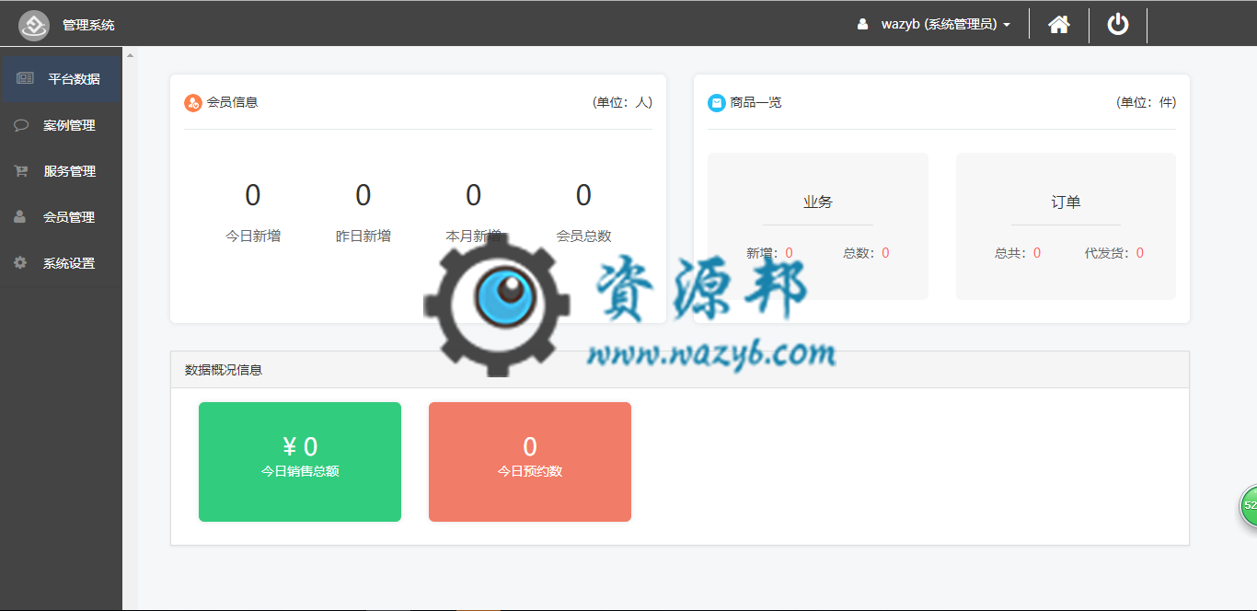Click the red 今日预约数 tile
The width and height of the screenshot is (1257, 611).
[530, 462]
